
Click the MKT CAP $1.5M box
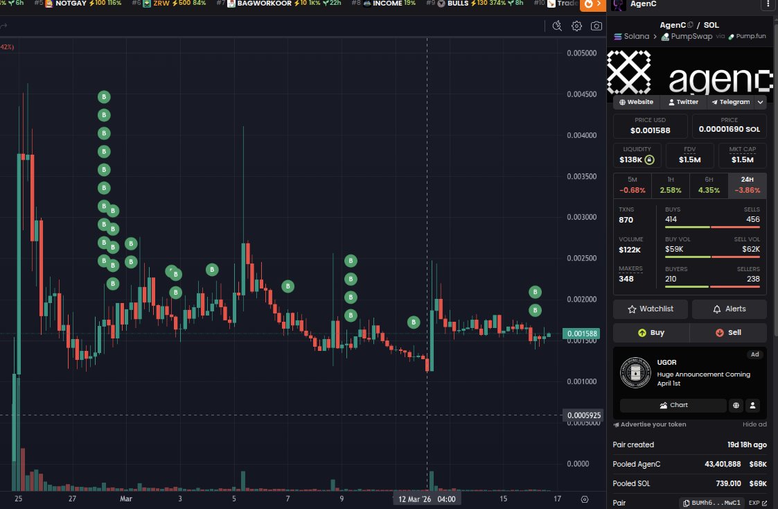(x=742, y=155)
